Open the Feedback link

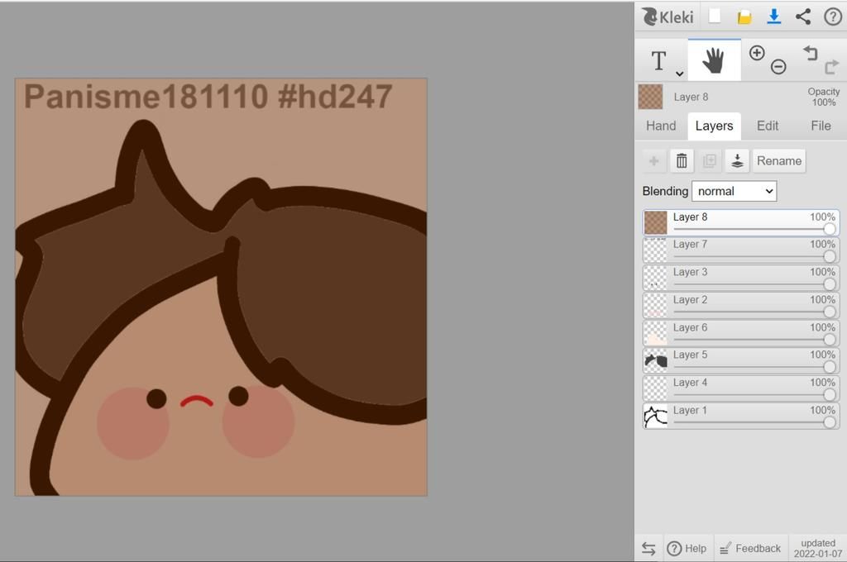click(751, 549)
